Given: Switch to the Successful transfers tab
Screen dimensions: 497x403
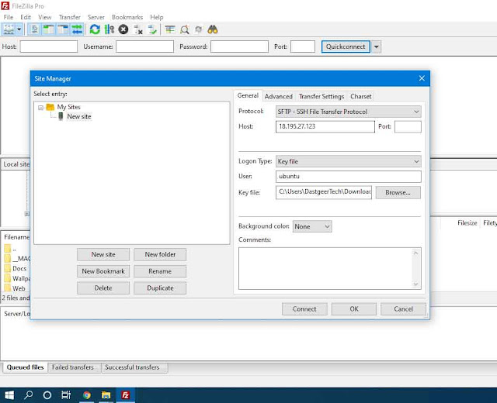Looking at the screenshot, I should (132, 367).
